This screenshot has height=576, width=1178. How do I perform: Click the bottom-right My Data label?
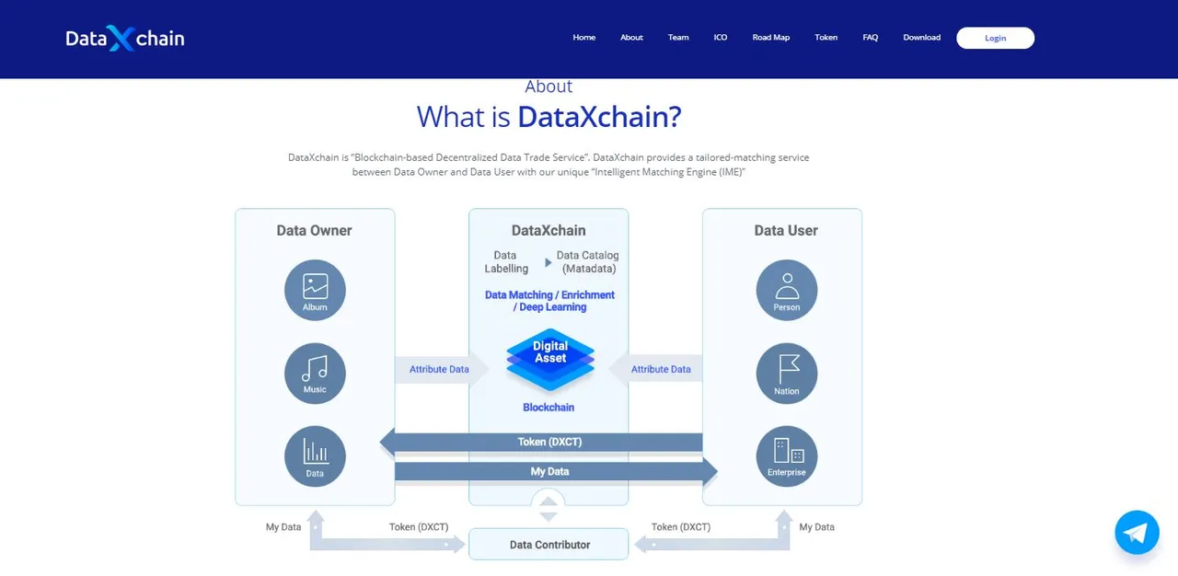[817, 527]
